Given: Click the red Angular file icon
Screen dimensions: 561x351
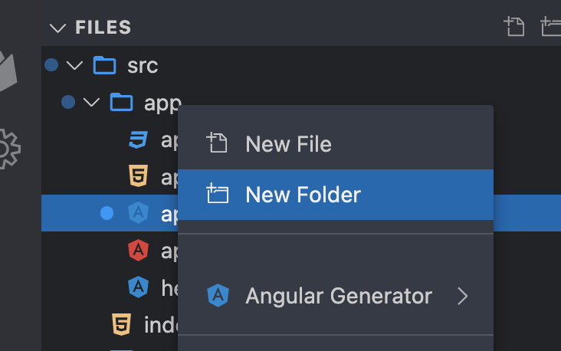Looking at the screenshot, I should coord(138,250).
